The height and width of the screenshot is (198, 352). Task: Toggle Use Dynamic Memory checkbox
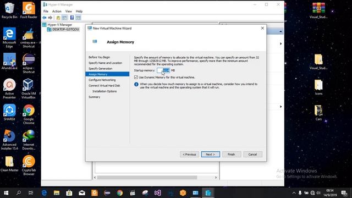136,77
